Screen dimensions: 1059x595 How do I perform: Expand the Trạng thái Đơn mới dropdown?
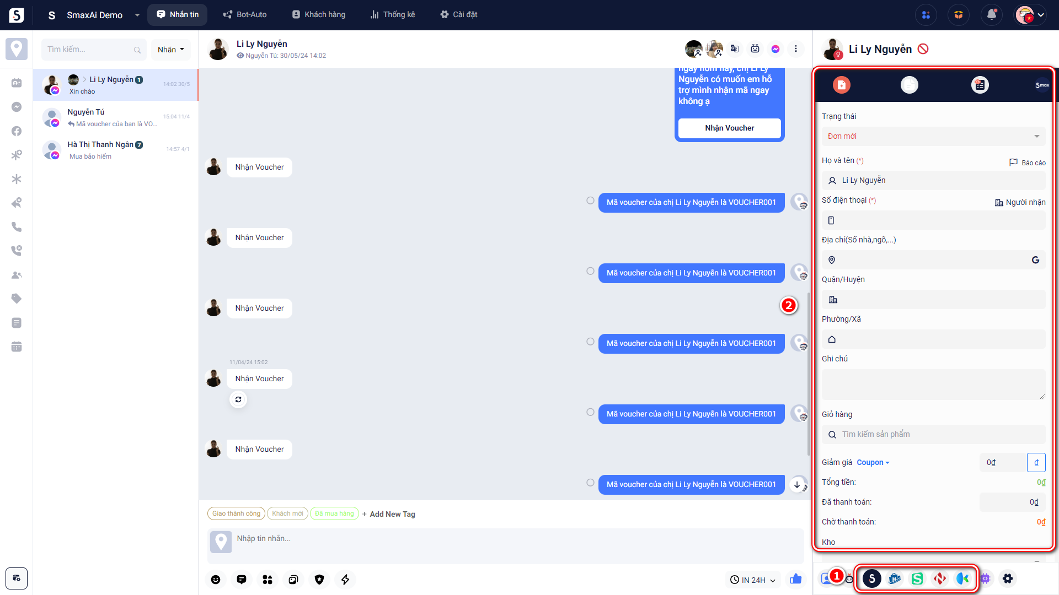[933, 136]
